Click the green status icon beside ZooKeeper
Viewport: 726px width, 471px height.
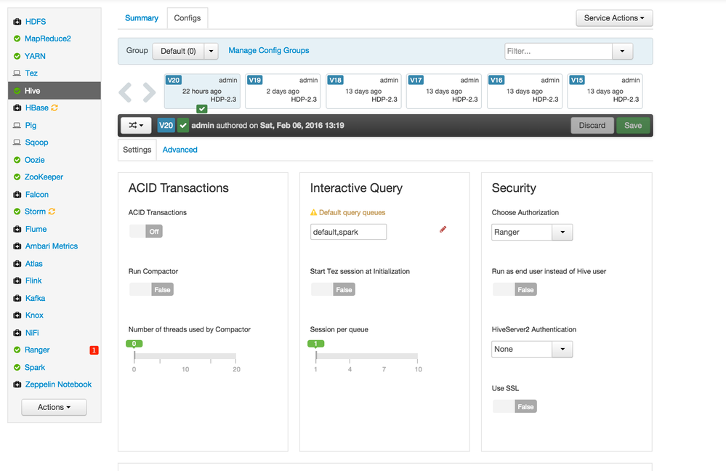tap(17, 177)
